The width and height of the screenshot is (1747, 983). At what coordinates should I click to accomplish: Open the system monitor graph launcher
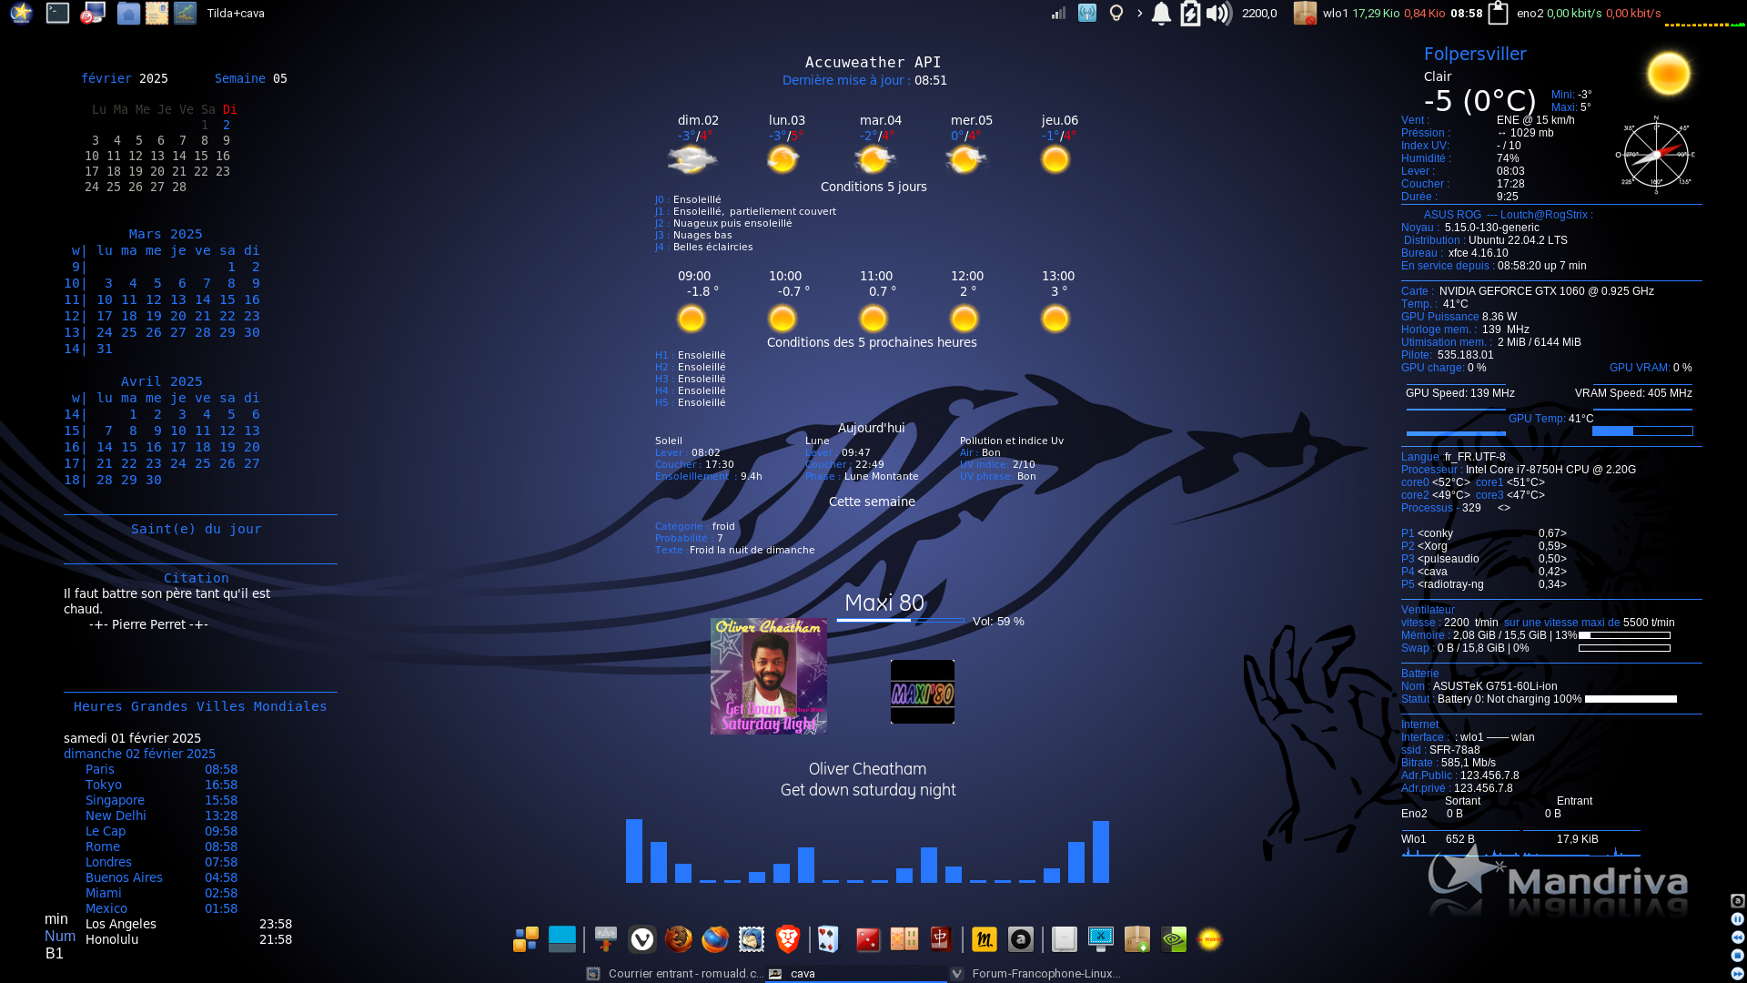tap(185, 13)
